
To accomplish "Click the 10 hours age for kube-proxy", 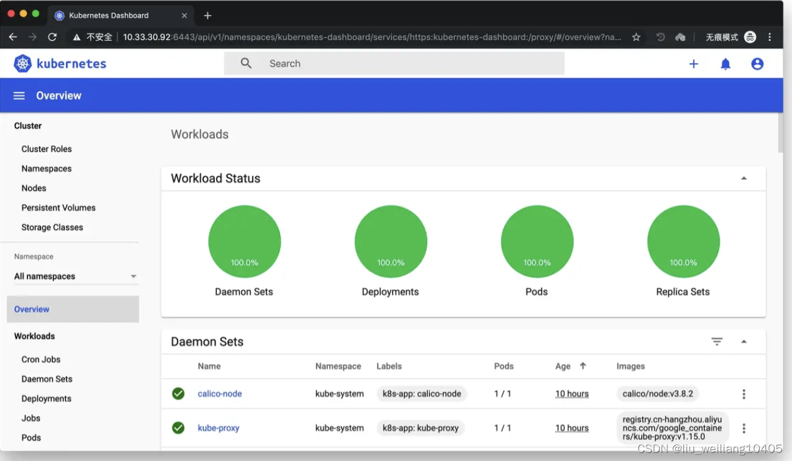I will 572,427.
